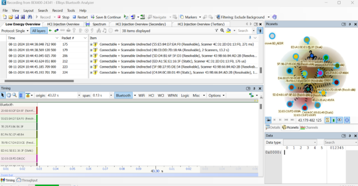The width and height of the screenshot is (358, 186).
Task: Click the Save & Continue toolbar button
Action: click(x=105, y=17)
